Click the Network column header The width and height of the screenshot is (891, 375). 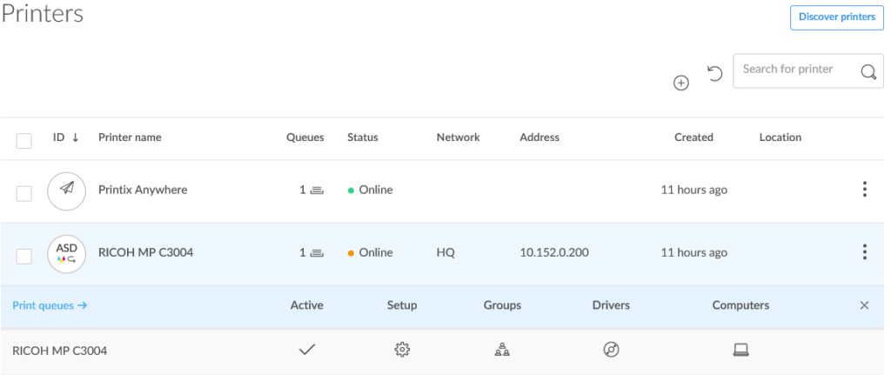(458, 137)
